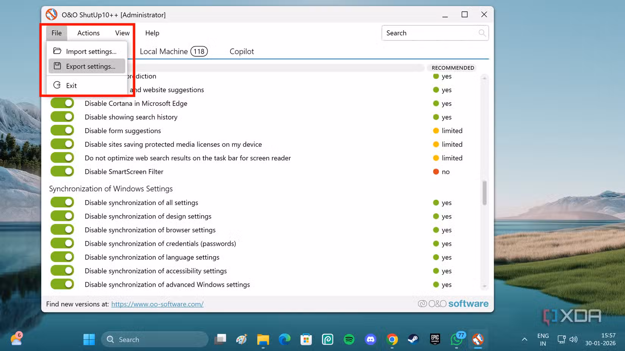Click the vertical scrollbar thumb in settings list
Image resolution: width=625 pixels, height=351 pixels.
coord(484,193)
